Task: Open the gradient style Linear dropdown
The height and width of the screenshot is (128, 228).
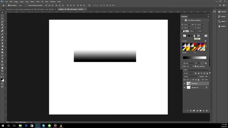Action: (188, 63)
